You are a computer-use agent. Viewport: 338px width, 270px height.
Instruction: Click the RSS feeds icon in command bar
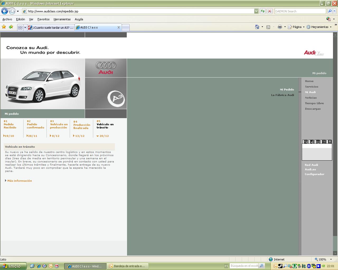tap(268, 27)
